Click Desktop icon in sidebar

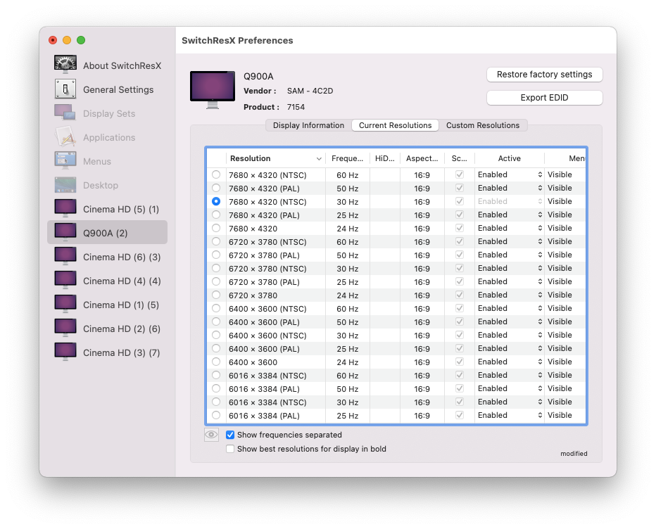[x=65, y=185]
